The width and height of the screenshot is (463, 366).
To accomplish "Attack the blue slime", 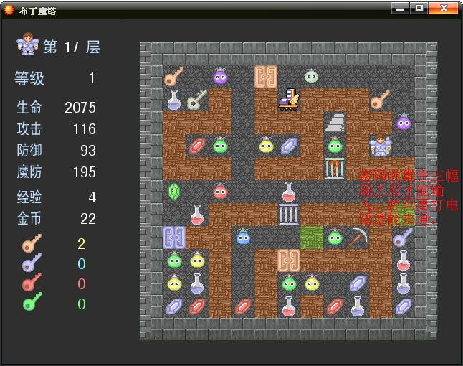I will pos(243,238).
